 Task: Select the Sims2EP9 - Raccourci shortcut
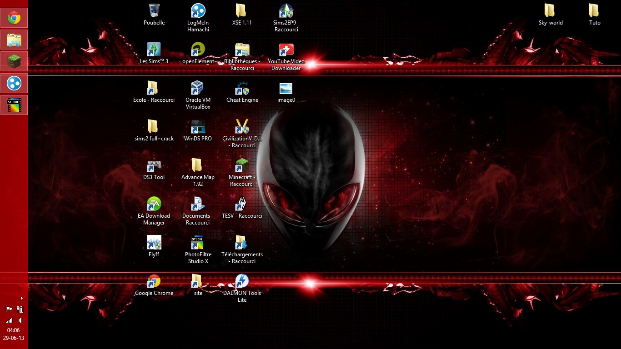tap(286, 18)
